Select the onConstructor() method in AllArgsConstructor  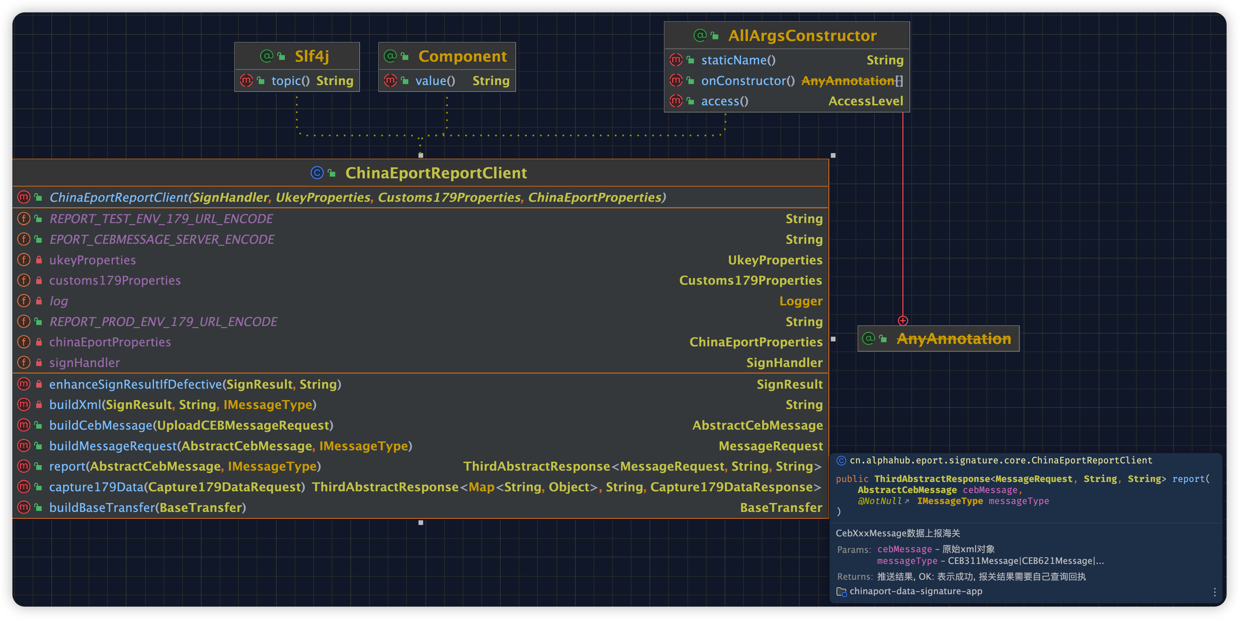(x=747, y=81)
